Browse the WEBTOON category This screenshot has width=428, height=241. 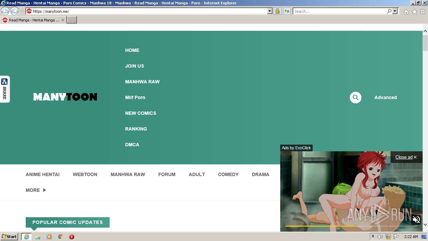[x=85, y=174]
